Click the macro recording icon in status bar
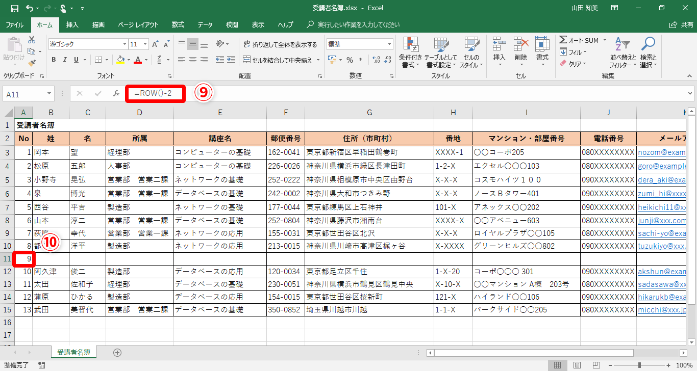 pos(42,365)
